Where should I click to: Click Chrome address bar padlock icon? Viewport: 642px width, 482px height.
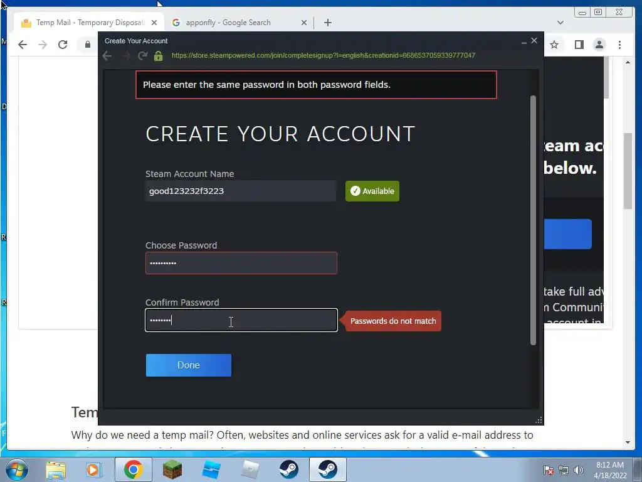[88, 45]
